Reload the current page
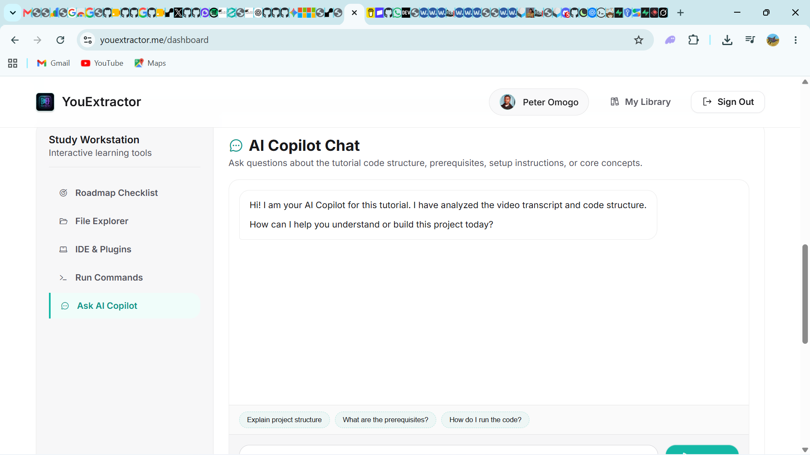The image size is (810, 455). pyautogui.click(x=60, y=40)
